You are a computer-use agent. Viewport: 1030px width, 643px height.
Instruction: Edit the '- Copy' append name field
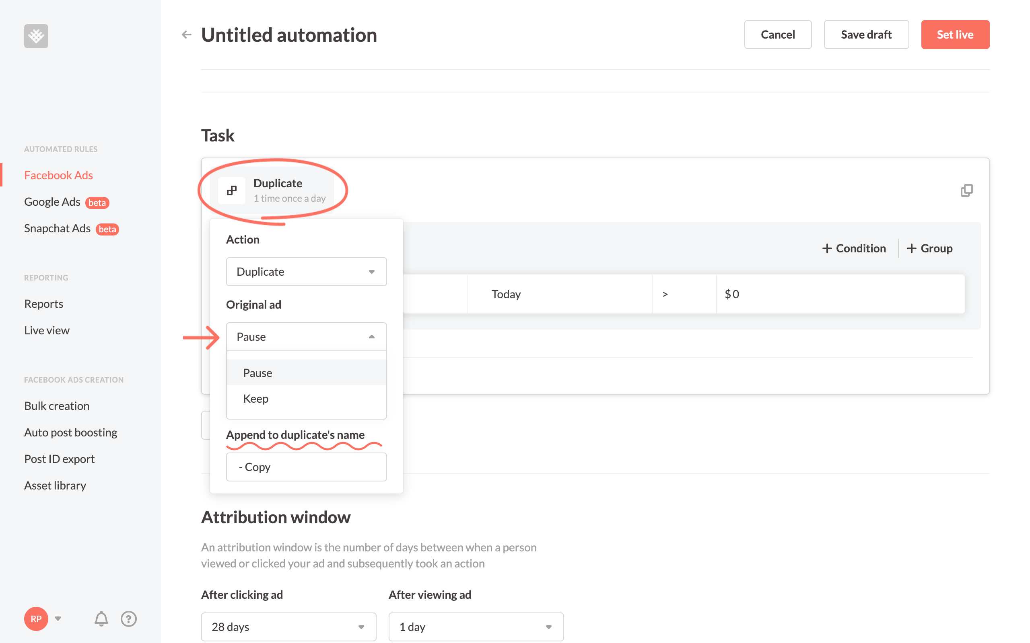(307, 467)
